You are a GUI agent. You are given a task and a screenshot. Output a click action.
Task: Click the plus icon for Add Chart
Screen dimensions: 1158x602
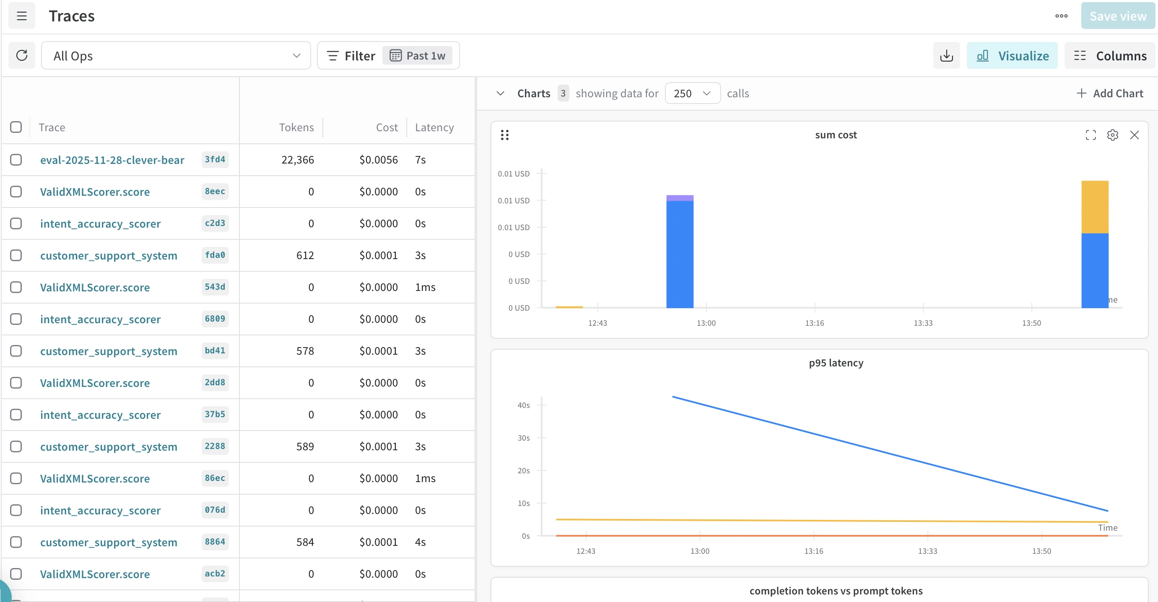pyautogui.click(x=1081, y=93)
